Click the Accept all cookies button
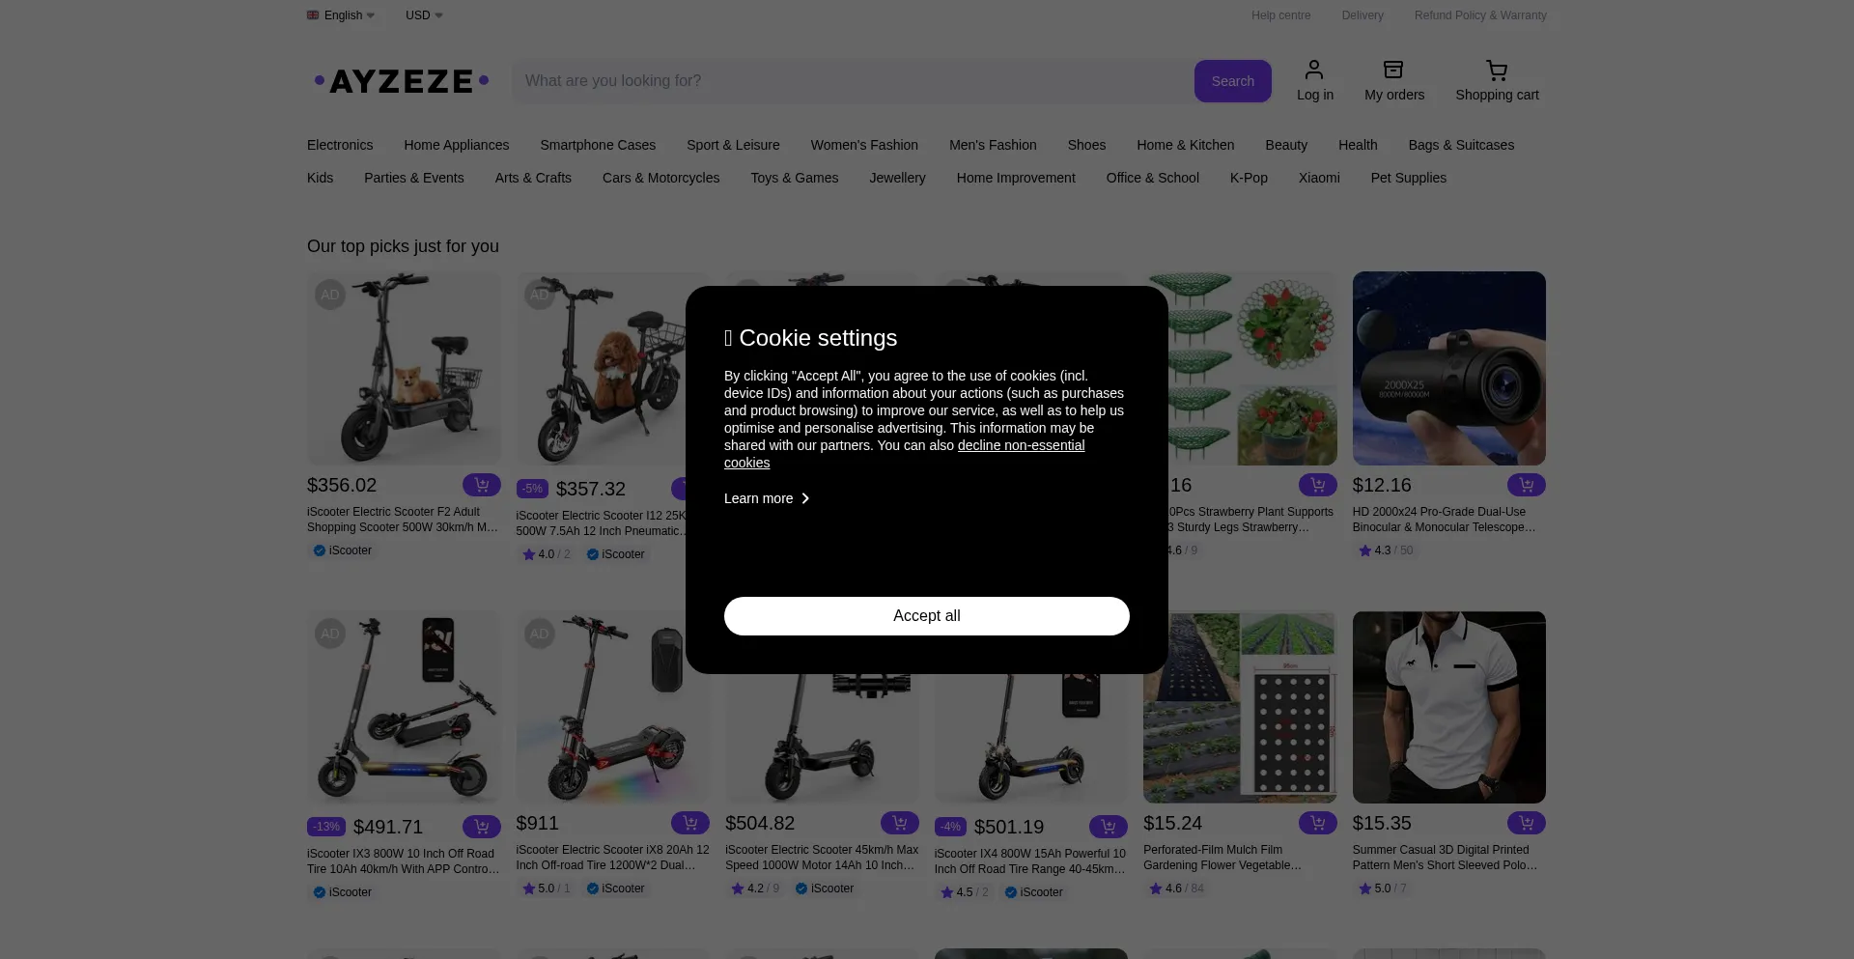The width and height of the screenshot is (1854, 959). 926,616
